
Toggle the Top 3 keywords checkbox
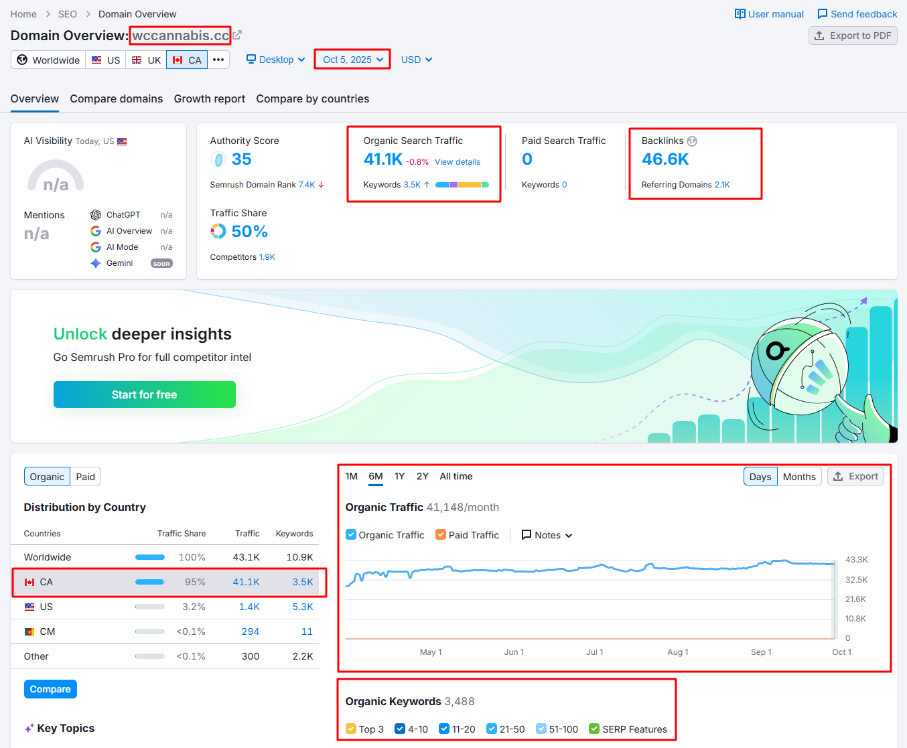coord(351,729)
